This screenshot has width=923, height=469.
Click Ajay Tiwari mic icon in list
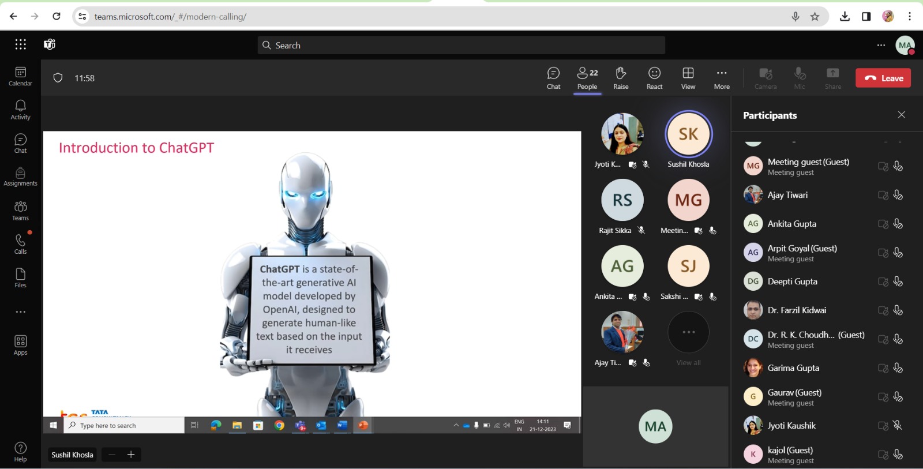(x=898, y=195)
